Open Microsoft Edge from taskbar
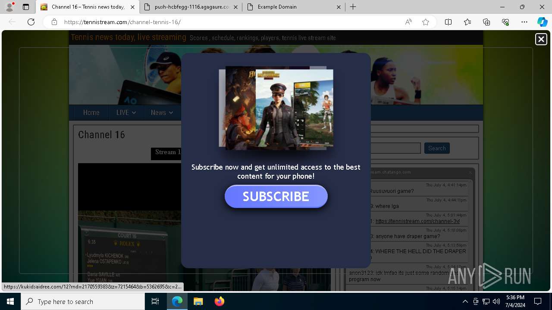The image size is (552, 310). 177,301
